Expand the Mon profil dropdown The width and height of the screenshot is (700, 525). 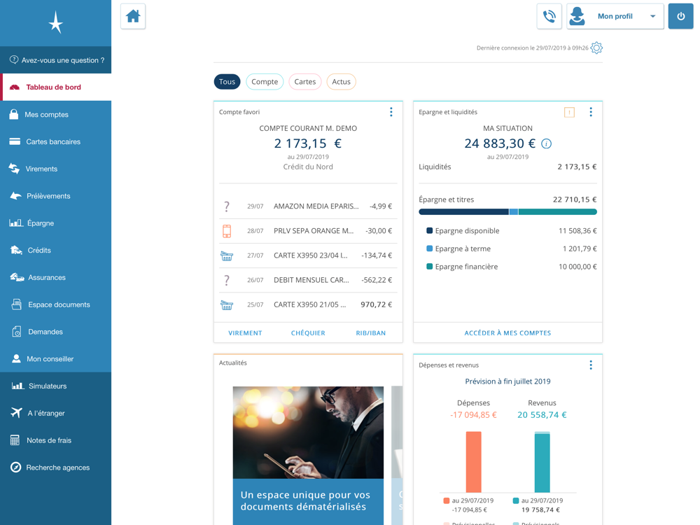(x=615, y=17)
